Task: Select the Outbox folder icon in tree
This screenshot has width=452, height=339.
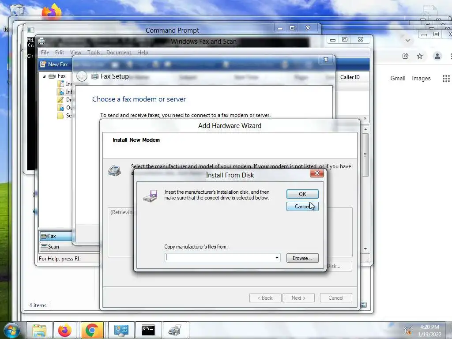Action: pyautogui.click(x=60, y=108)
